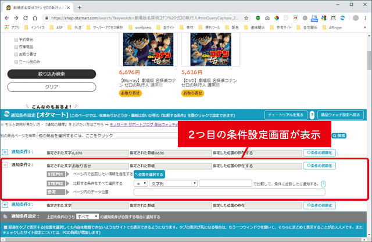
Task: Click the チュートリアルを見る button
Action: [286, 115]
